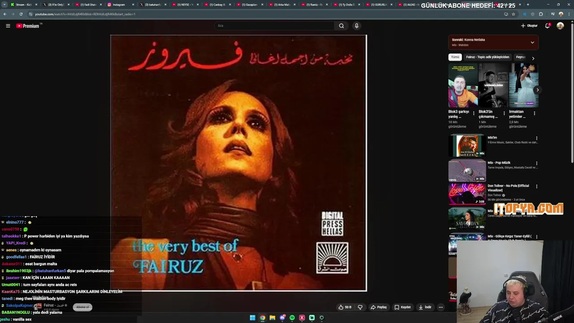The image size is (574, 323).
Task: Start voice search with microphone icon
Action: click(357, 26)
